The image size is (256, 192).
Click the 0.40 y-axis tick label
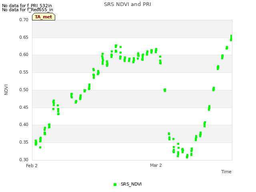tap(24, 124)
